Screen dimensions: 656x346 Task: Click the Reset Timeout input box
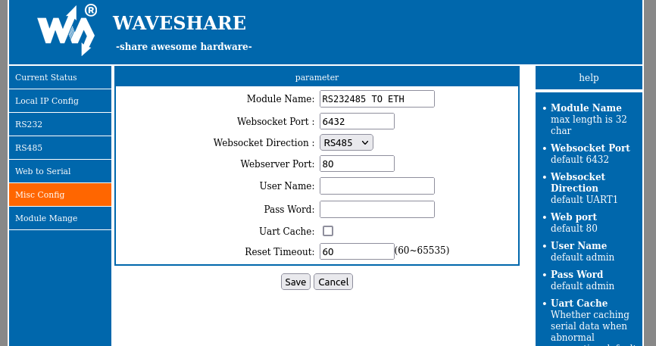(x=357, y=251)
